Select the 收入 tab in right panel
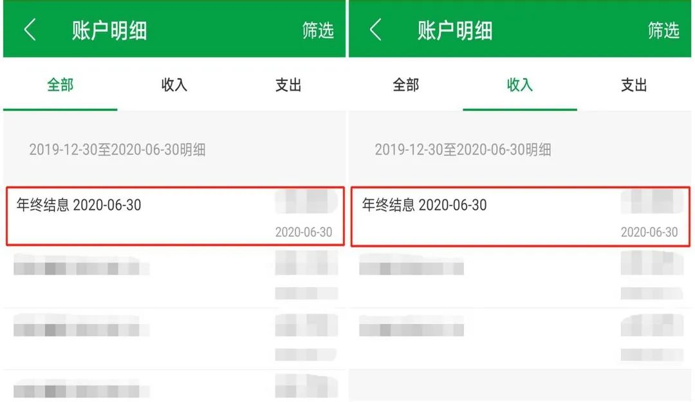This screenshot has height=402, width=695. pyautogui.click(x=520, y=85)
